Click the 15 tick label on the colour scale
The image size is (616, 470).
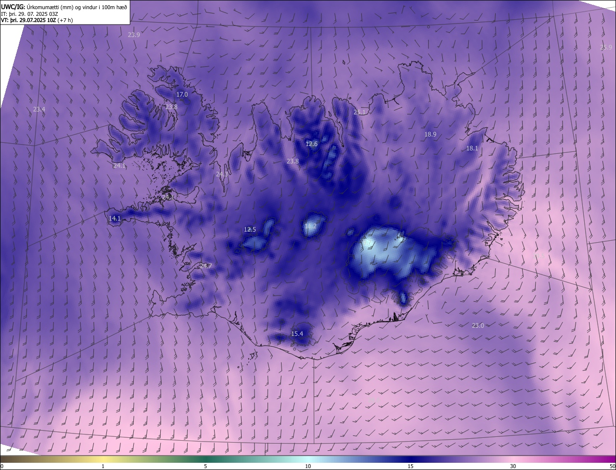(411, 466)
